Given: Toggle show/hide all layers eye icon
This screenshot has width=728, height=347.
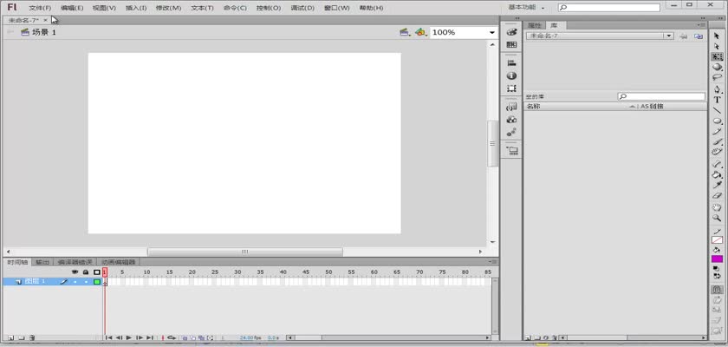Looking at the screenshot, I should coord(75,272).
